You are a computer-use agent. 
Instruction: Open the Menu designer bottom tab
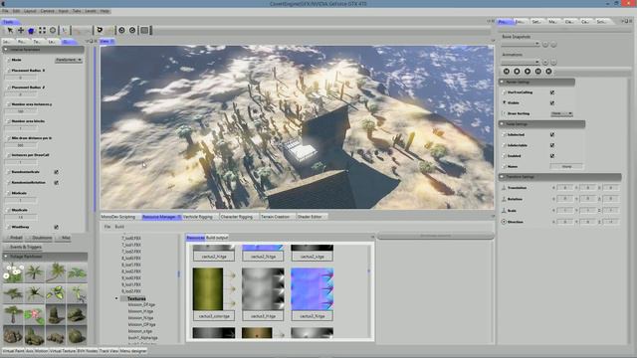coord(133,351)
